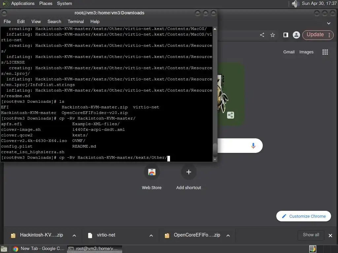The image size is (338, 253).
Task: Click the show desktop icon in taskbar
Action: [x=4, y=249]
